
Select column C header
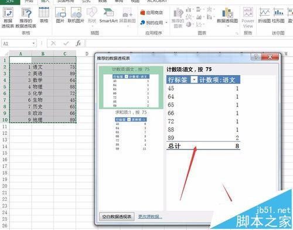[65, 54]
